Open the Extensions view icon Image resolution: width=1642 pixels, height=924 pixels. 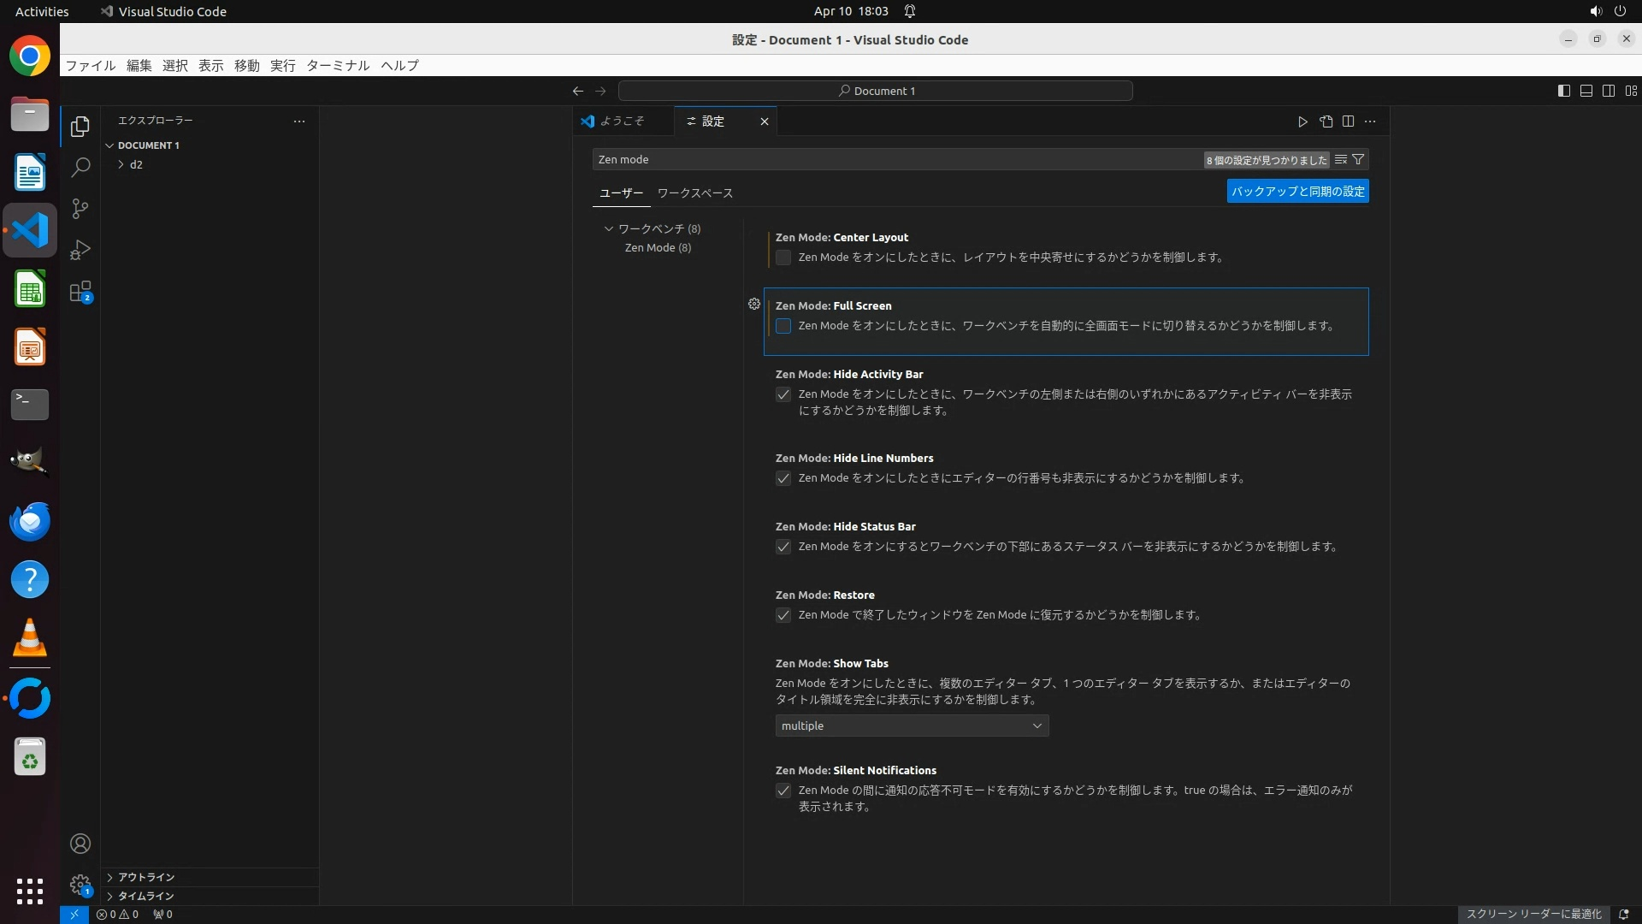80,292
